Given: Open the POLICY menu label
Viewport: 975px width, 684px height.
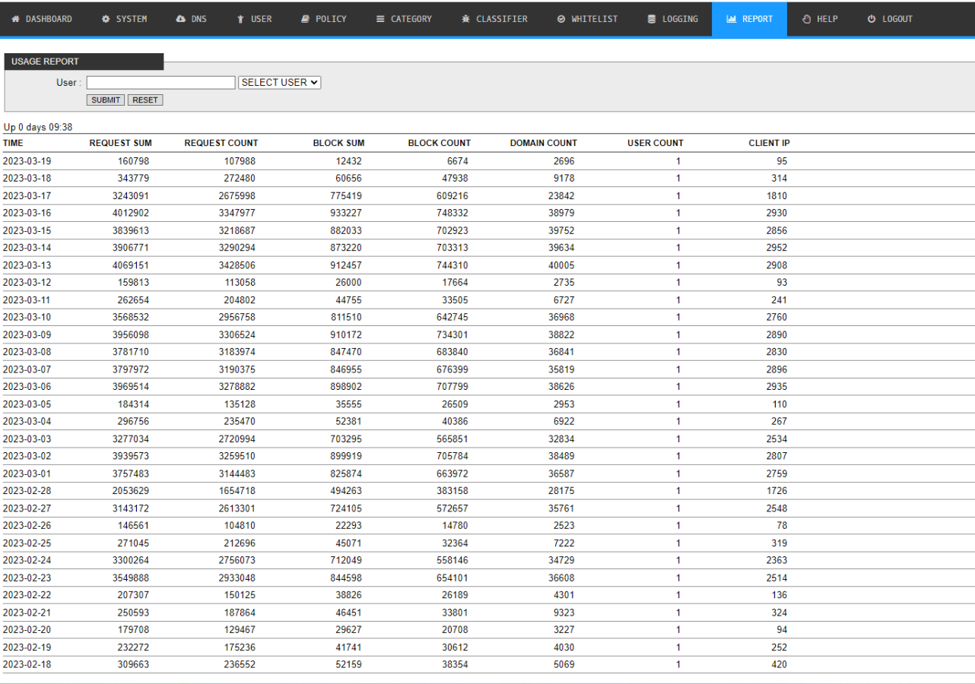Looking at the screenshot, I should coord(331,19).
